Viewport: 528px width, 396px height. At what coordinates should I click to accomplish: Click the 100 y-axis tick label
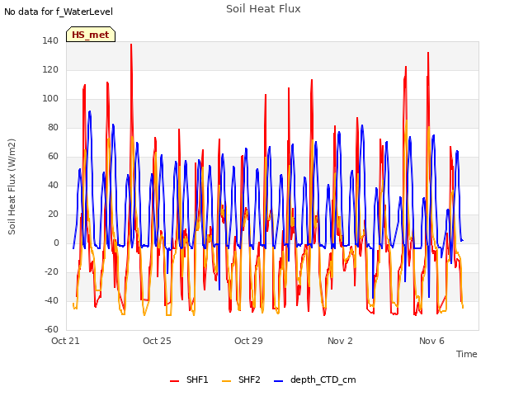pyautogui.click(x=50, y=99)
